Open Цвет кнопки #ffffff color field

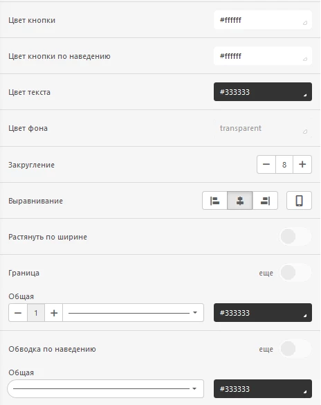coord(263,20)
